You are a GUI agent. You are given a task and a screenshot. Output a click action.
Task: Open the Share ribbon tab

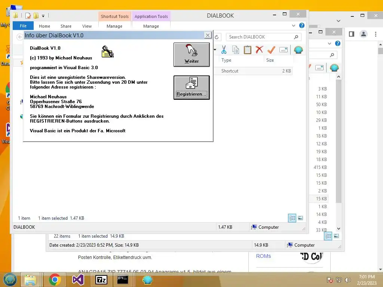[66, 26]
